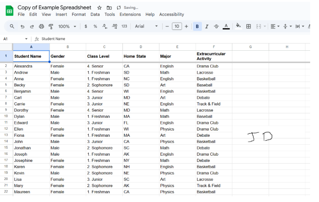
Task: Open the horizontal align dropdown
Action: pyautogui.click(x=275, y=26)
